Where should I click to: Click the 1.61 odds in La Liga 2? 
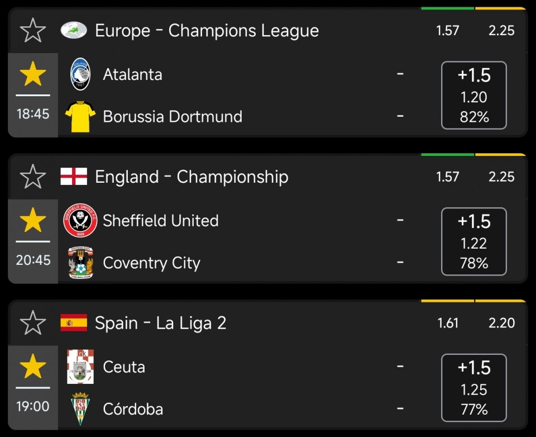448,323
